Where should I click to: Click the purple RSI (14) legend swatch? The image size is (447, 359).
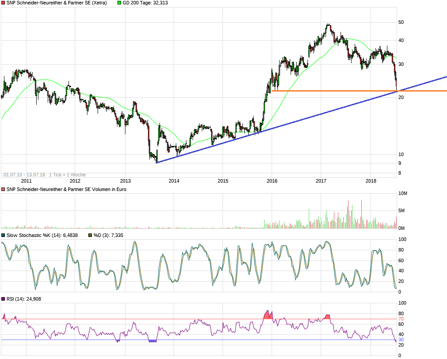click(x=3, y=299)
